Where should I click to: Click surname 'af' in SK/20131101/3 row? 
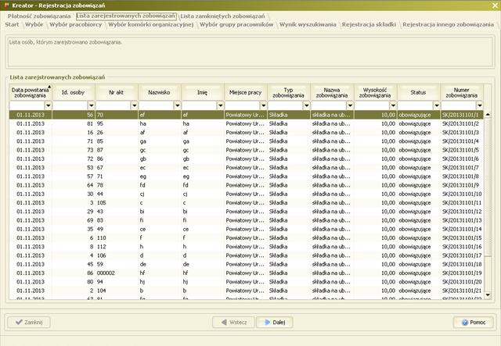(142, 132)
